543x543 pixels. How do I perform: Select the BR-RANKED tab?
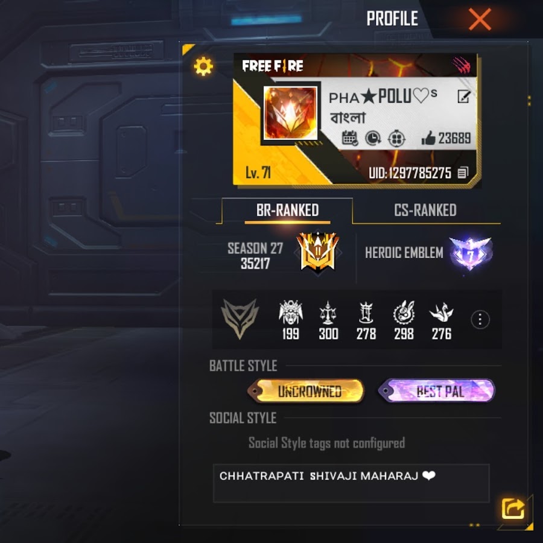[287, 210]
